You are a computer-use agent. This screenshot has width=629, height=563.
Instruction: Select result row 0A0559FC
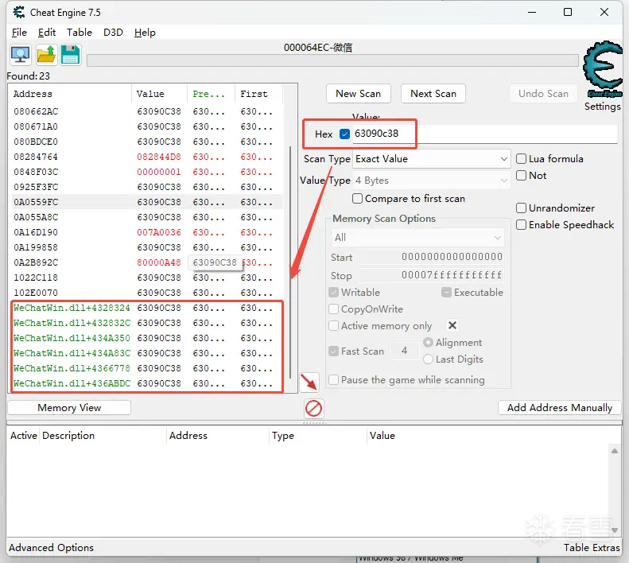(x=147, y=202)
